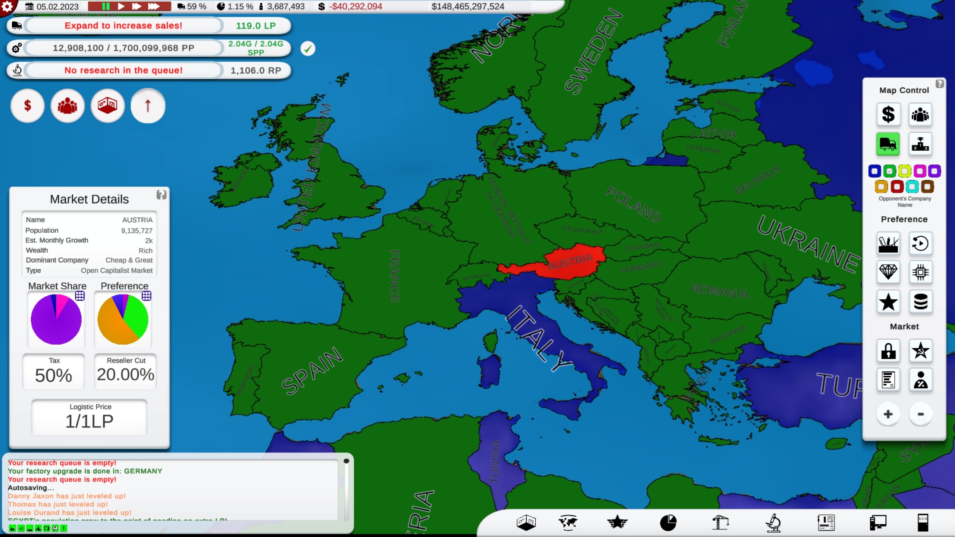Open the red people-group shortcut button
The height and width of the screenshot is (537, 955).
(68, 106)
